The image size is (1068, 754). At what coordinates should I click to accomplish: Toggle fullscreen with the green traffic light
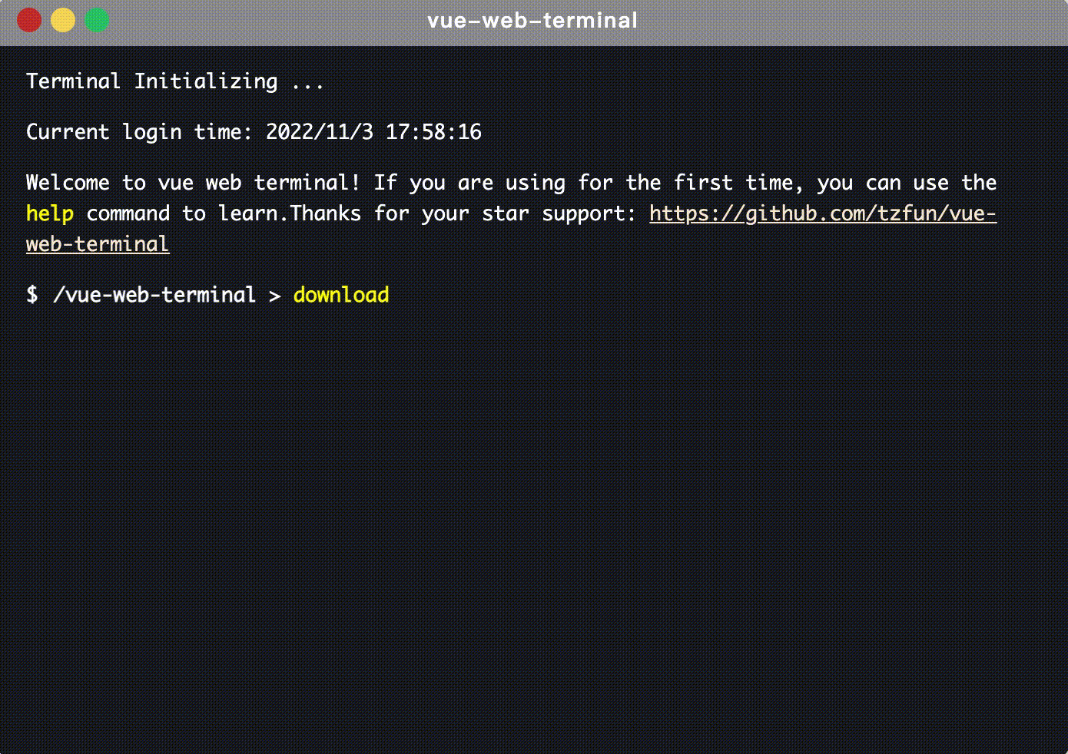coord(97,21)
